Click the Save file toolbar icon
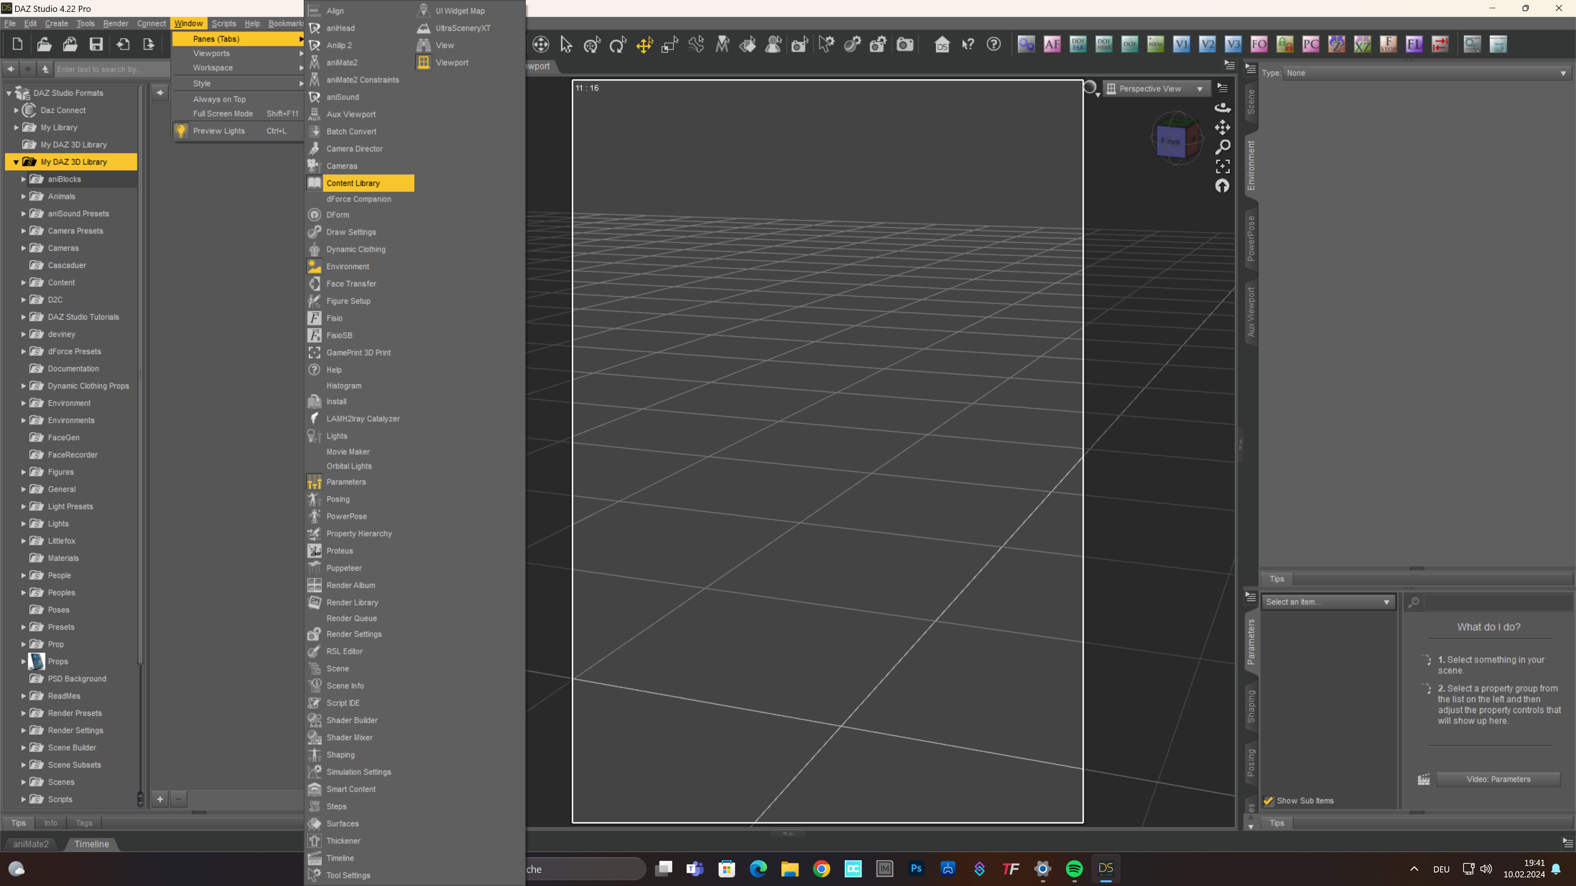Screen dimensions: 1576x886 click(x=96, y=44)
